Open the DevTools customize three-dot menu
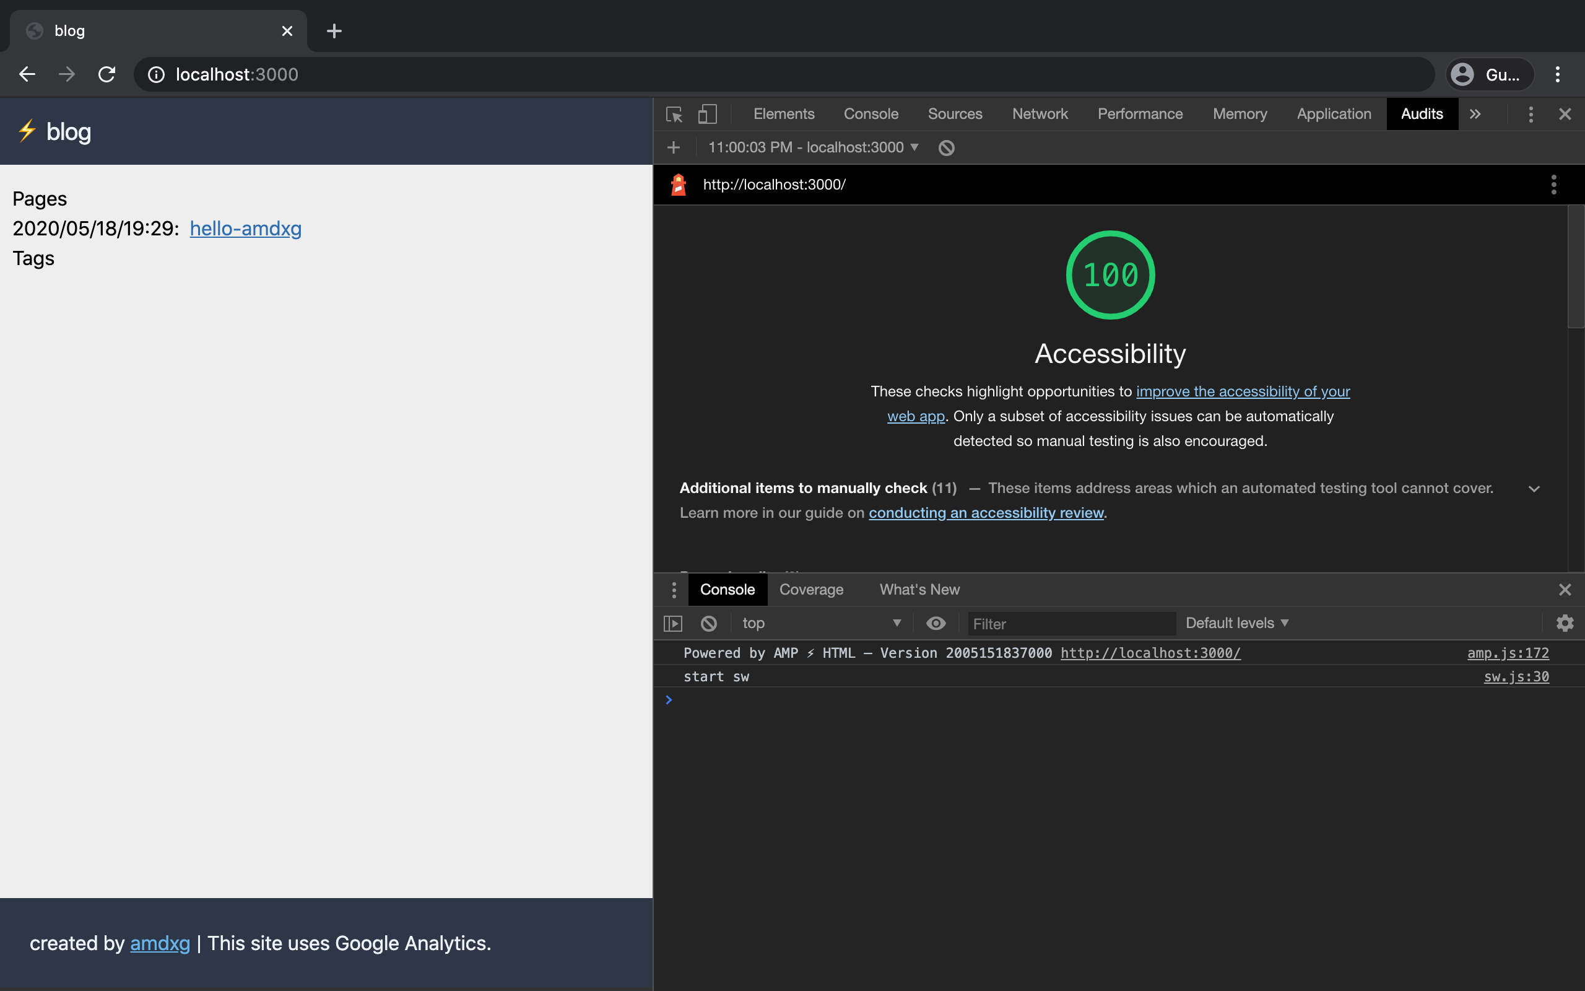Image resolution: width=1585 pixels, height=991 pixels. pos(1531,114)
